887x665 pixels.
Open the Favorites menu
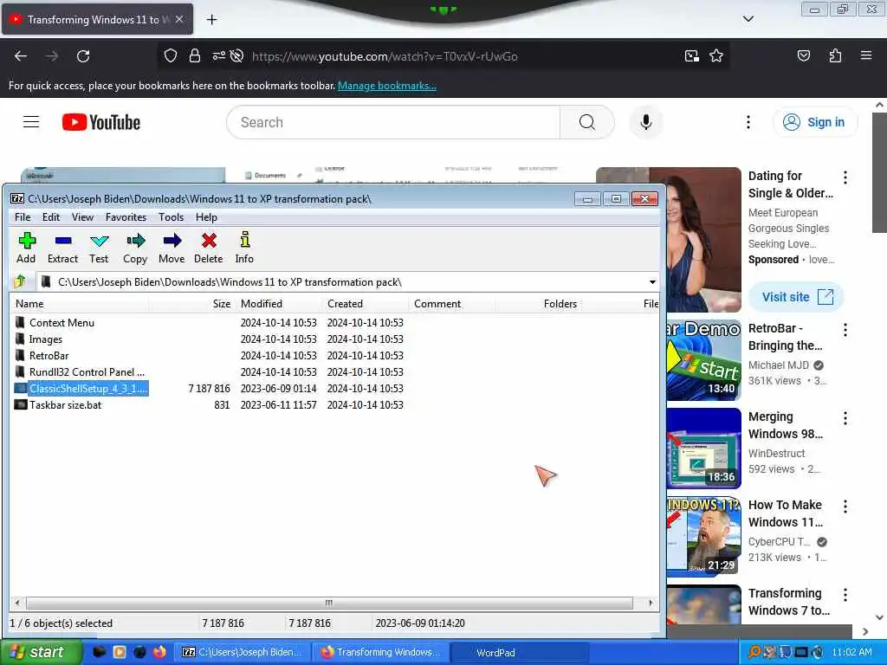coord(126,217)
